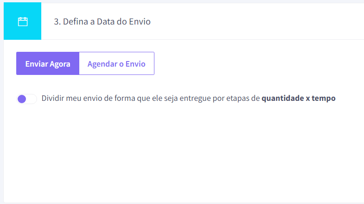Click the number 3 in the section title
The height and width of the screenshot is (204, 364).
click(57, 22)
